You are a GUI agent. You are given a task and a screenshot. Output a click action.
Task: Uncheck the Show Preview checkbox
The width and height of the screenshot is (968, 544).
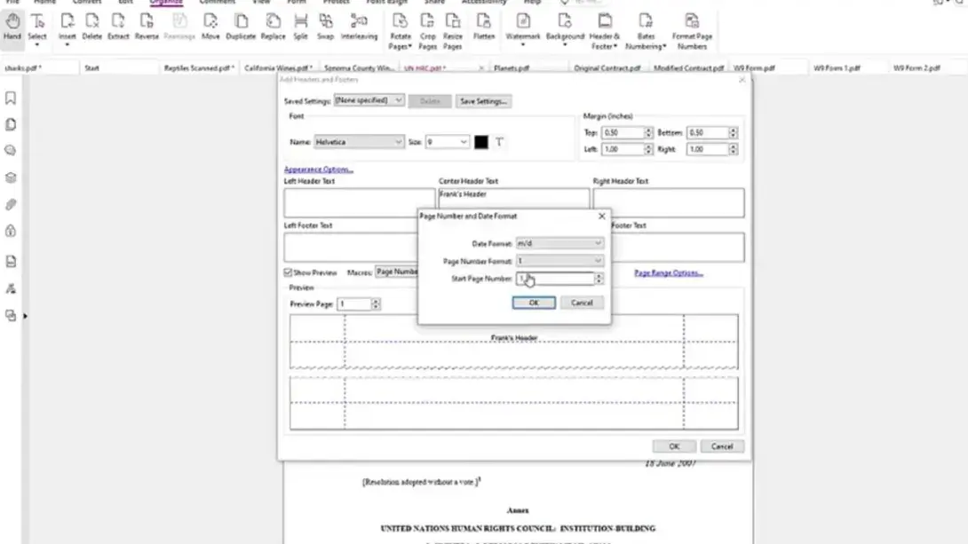tap(290, 272)
